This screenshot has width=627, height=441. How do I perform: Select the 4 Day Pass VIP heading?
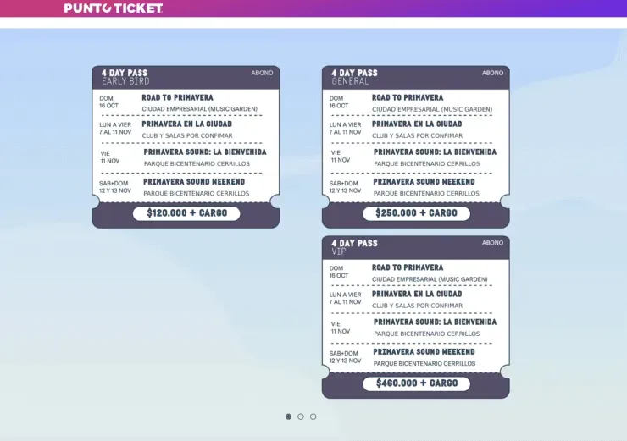coord(354,247)
